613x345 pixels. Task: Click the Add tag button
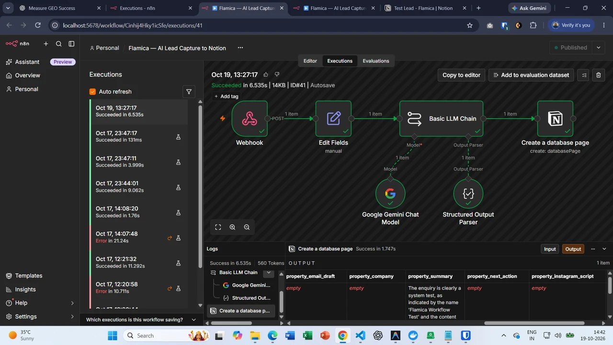pos(226,96)
